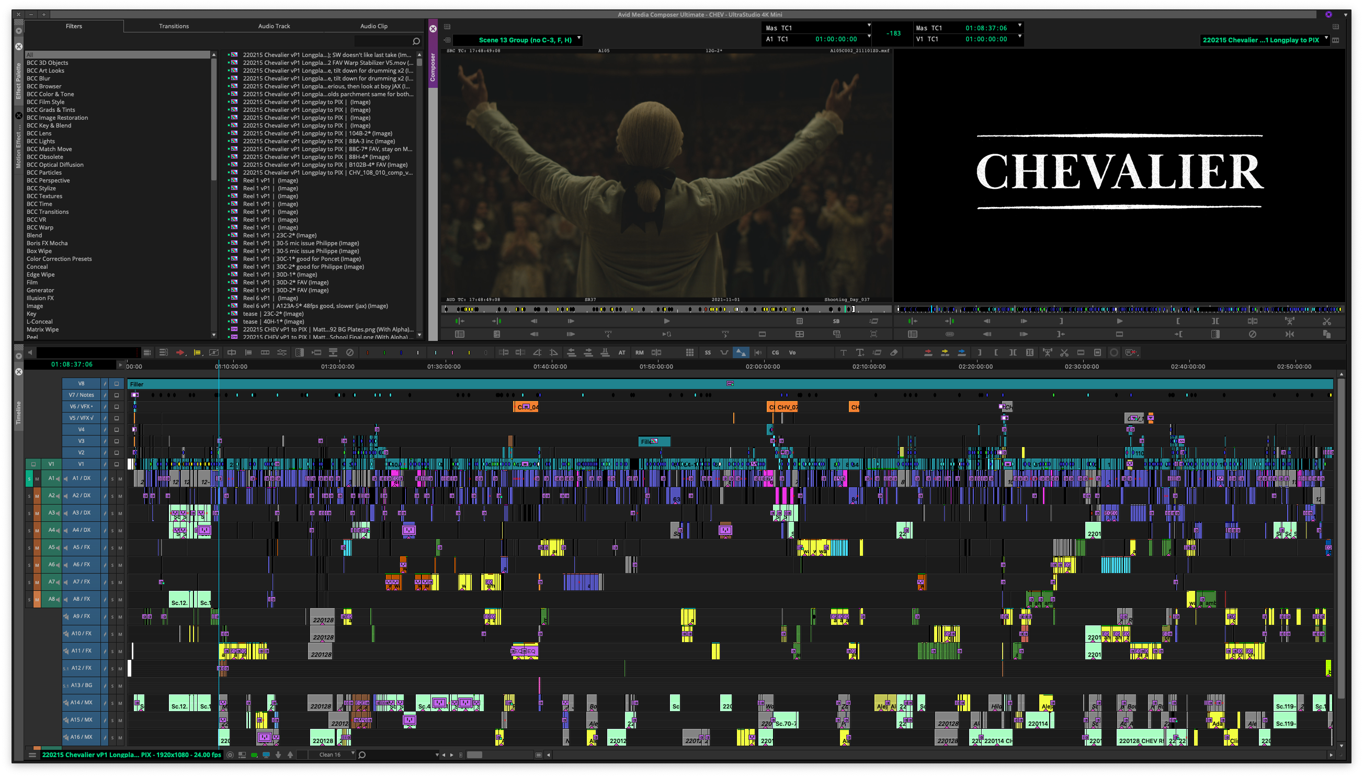
Task: Click the Filler track bar on V8
Action: (x=730, y=384)
